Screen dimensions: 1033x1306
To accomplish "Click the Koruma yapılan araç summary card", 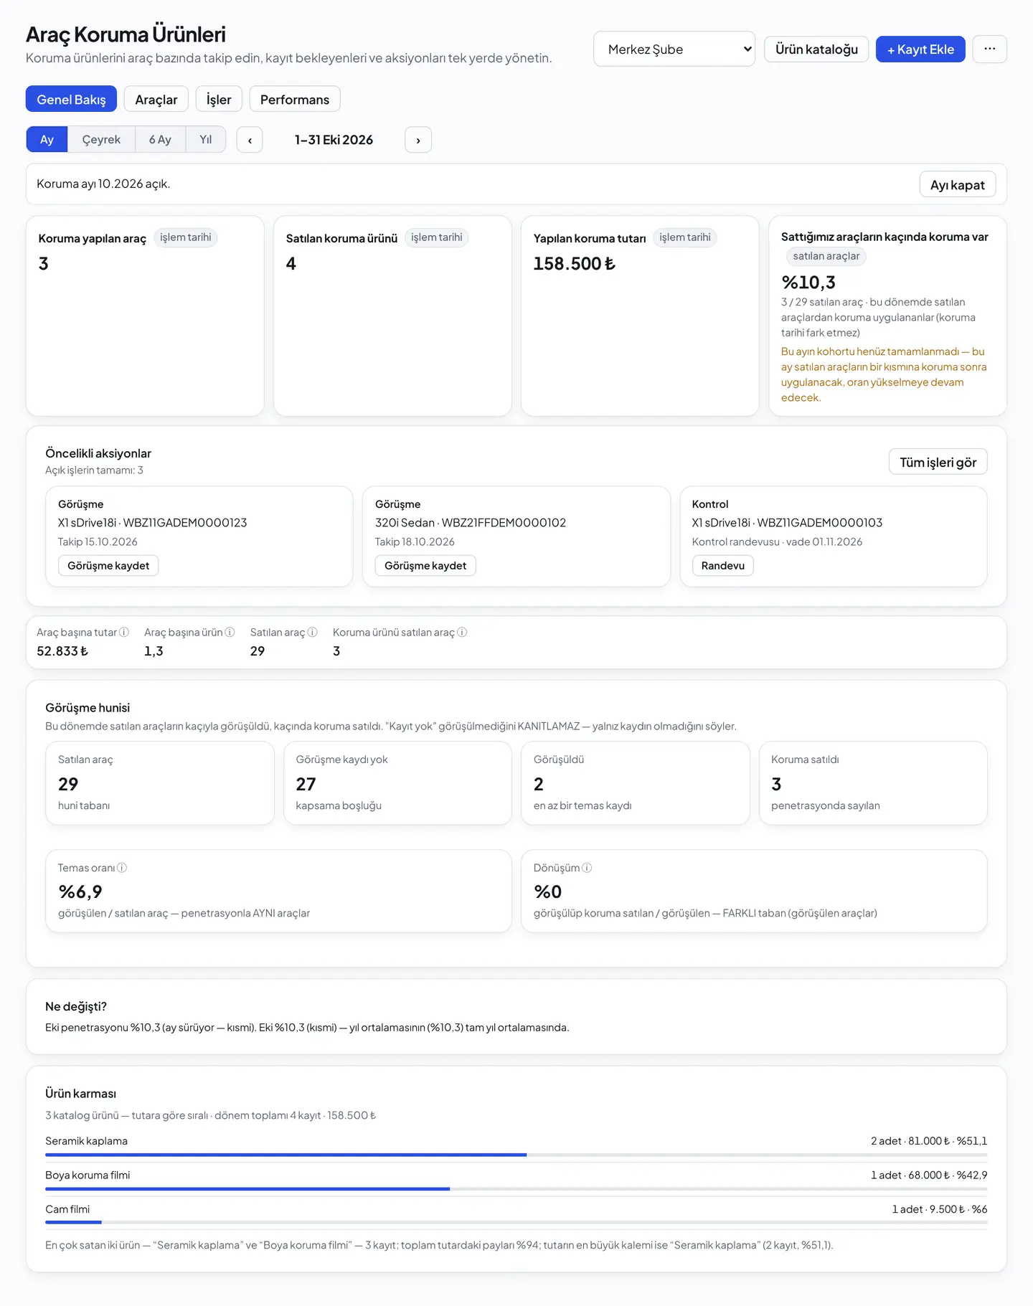I will 145,316.
